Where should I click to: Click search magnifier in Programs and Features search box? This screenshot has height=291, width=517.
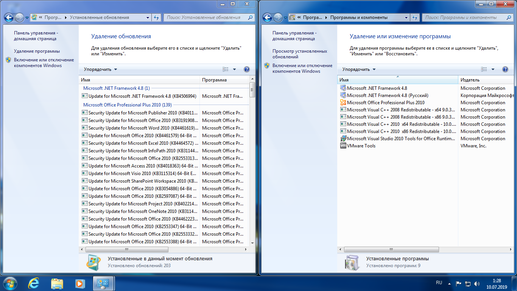coord(509,17)
